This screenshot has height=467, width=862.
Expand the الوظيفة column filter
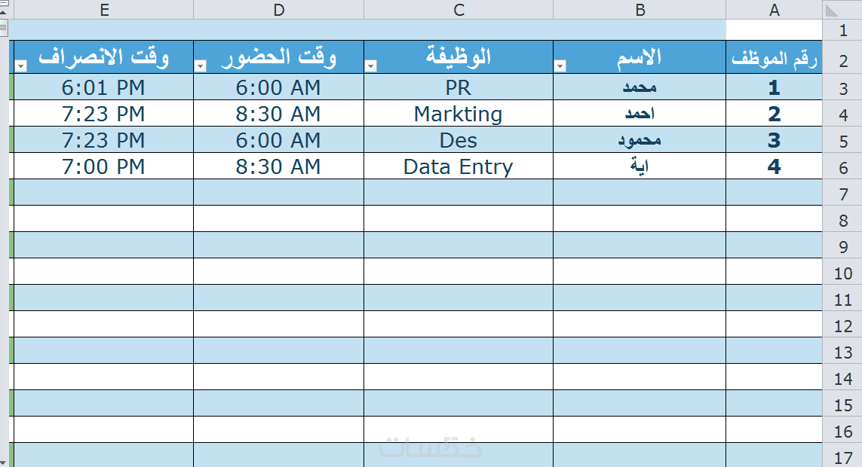click(x=370, y=66)
